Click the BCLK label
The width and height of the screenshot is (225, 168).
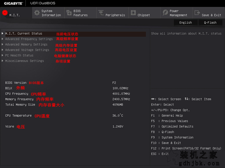click(9, 88)
